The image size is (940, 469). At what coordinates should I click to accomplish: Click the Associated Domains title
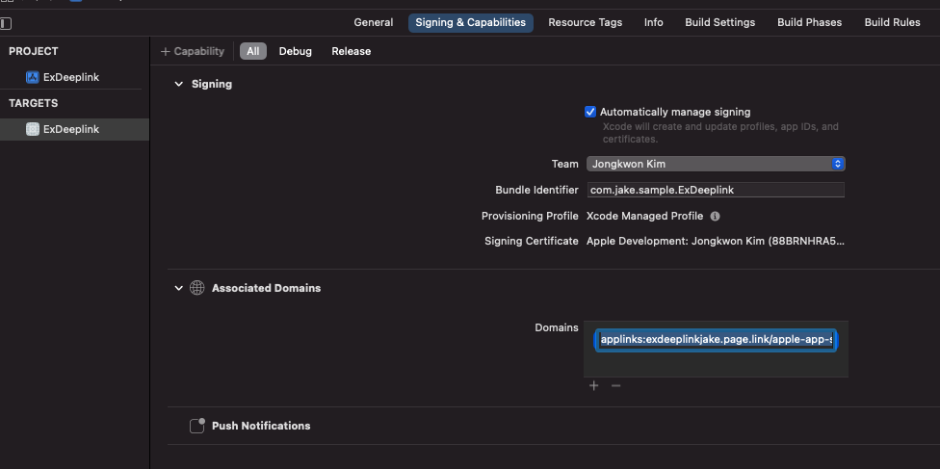click(266, 288)
